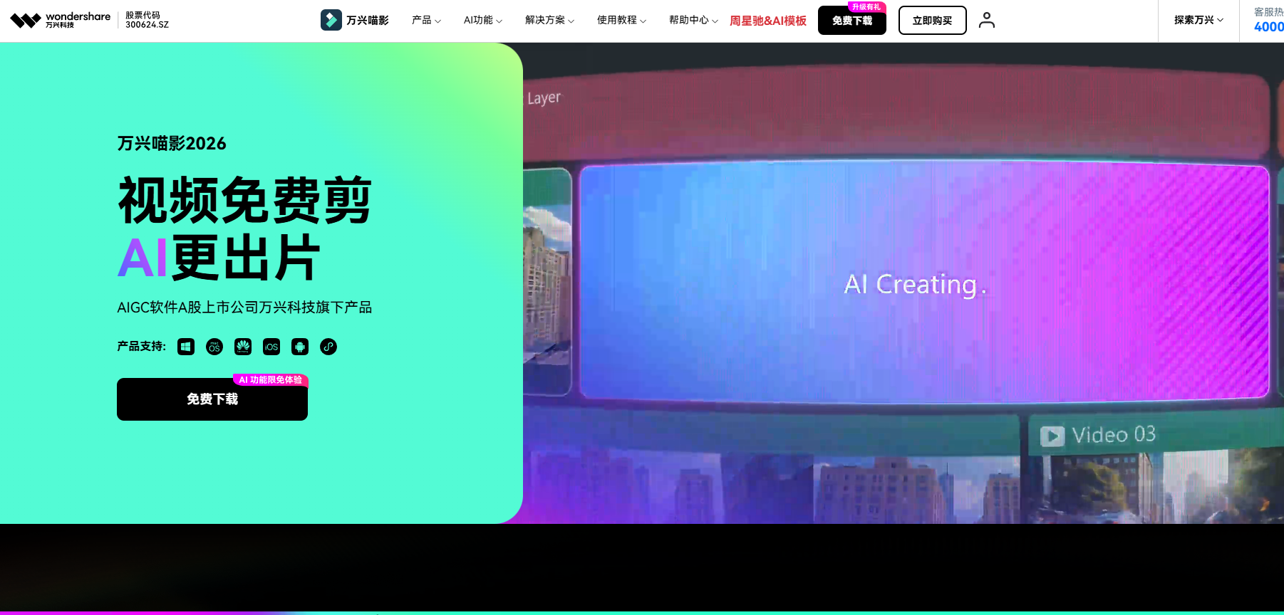The image size is (1284, 615).
Task: Click the 产品支持 label
Action: coord(141,347)
